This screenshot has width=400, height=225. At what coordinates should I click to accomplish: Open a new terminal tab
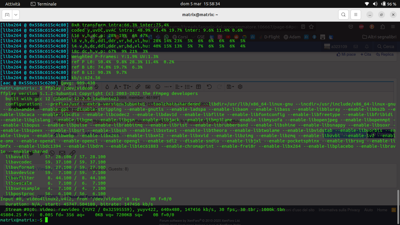pyautogui.click(x=7, y=15)
